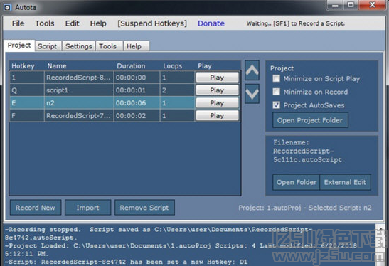Image resolution: width=389 pixels, height=266 pixels.
Task: Disable Project AutoSaves checkbox
Action: 277,105
